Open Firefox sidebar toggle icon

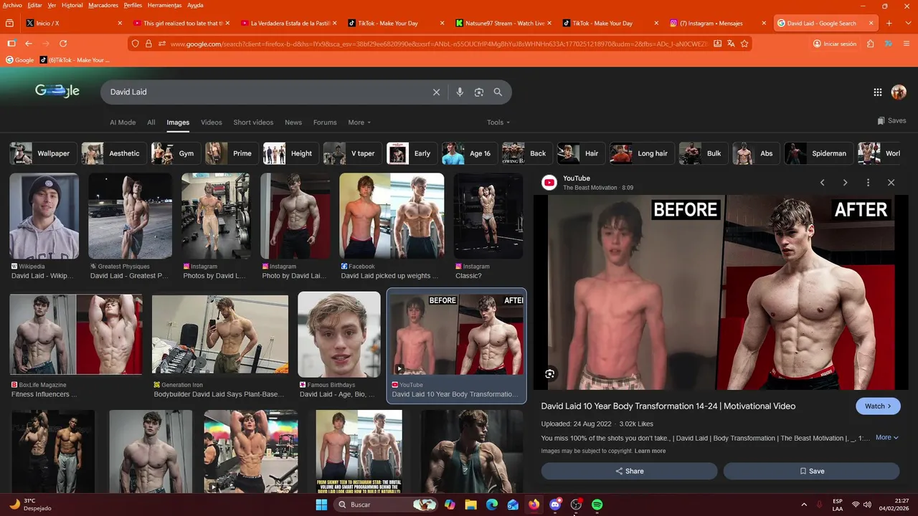pos(11,44)
